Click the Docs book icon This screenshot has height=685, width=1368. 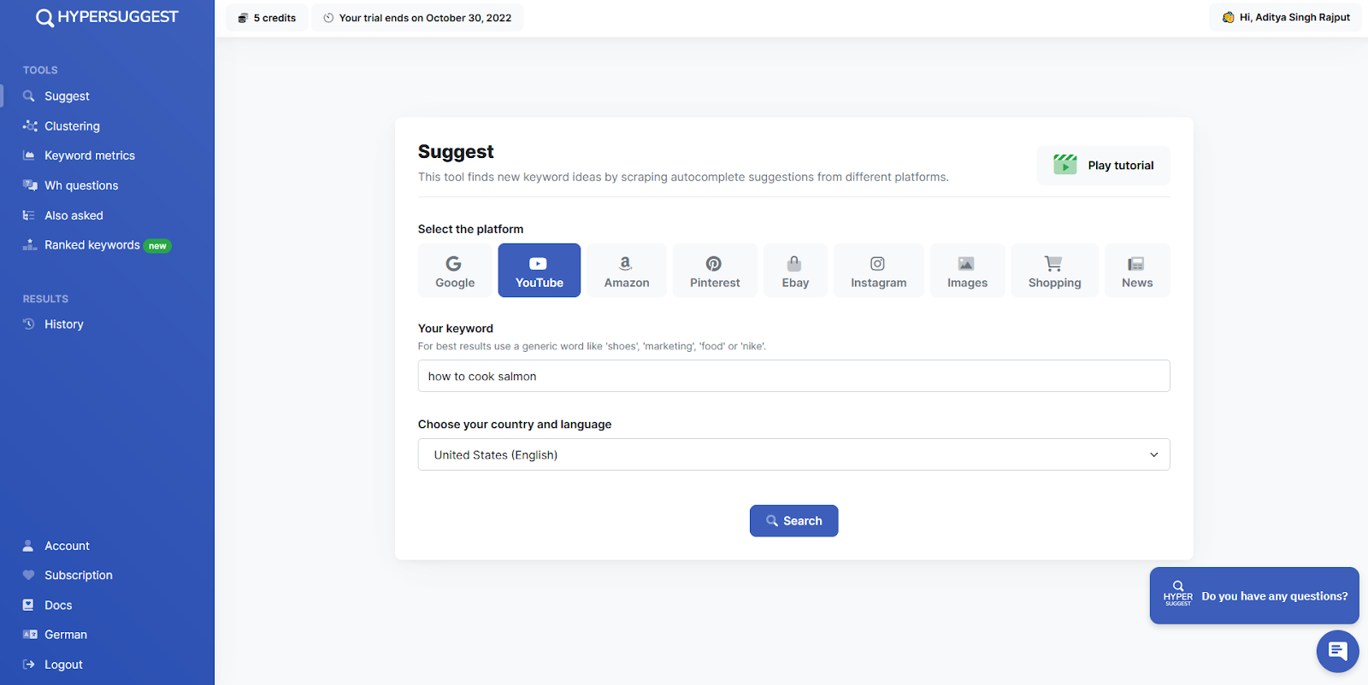tap(28, 605)
